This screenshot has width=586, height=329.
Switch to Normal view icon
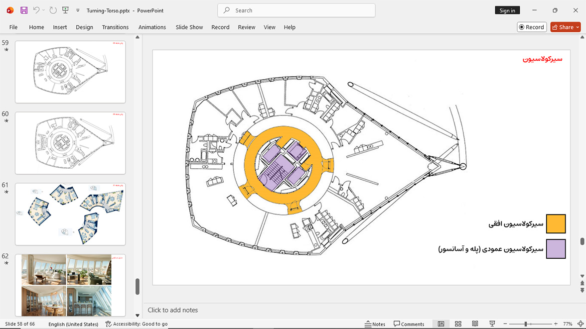441,324
